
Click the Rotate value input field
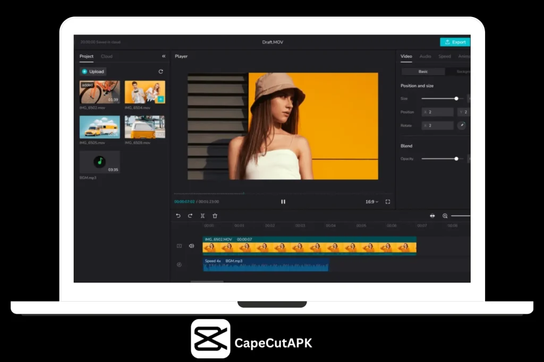[x=438, y=126]
